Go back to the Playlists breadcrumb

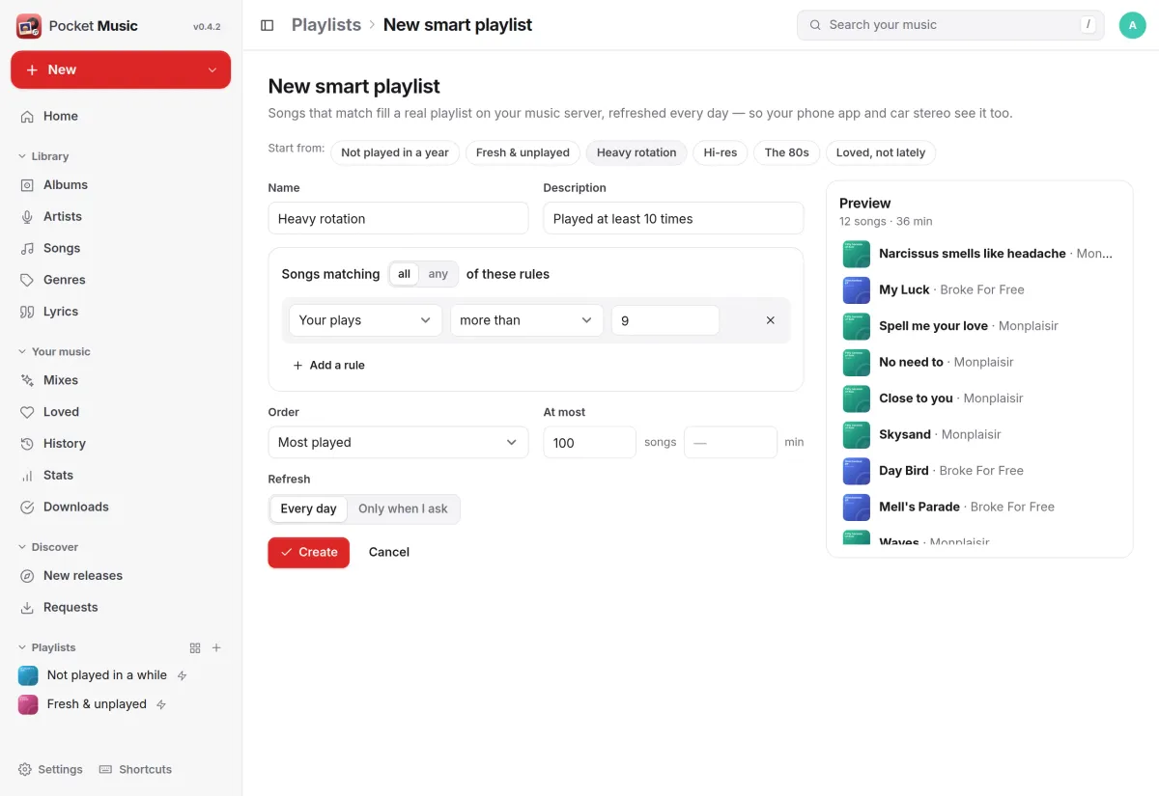(326, 25)
